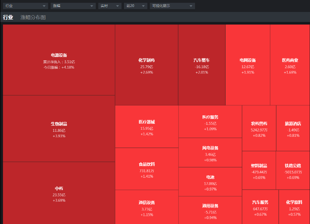Viewport: 310px width, 224px height.
Task: Click the 电源设备 treemap block
Action: pyautogui.click(x=59, y=60)
